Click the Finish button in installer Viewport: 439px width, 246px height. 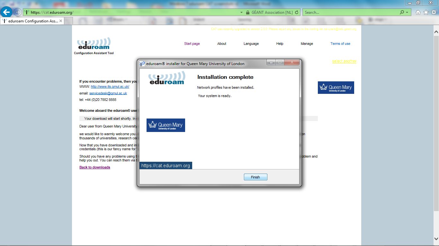point(255,177)
